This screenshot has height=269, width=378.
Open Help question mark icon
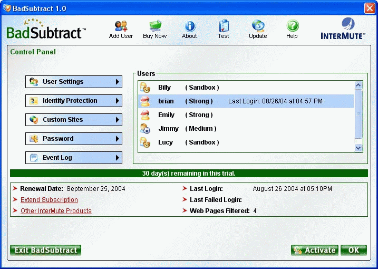coord(293,26)
